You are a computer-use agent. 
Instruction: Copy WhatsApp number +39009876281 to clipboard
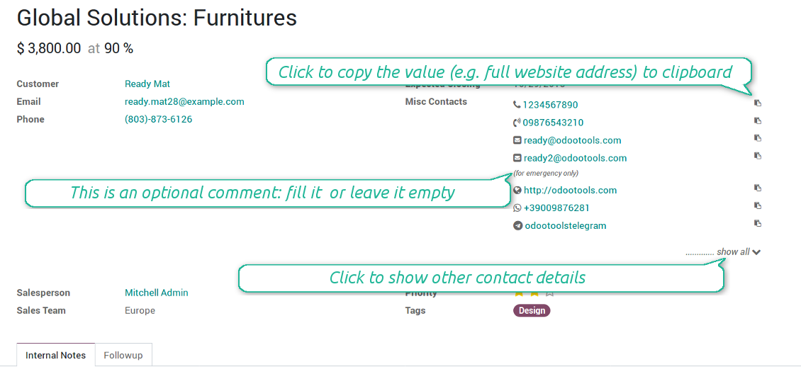point(758,206)
